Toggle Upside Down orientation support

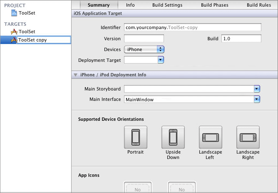(173, 137)
